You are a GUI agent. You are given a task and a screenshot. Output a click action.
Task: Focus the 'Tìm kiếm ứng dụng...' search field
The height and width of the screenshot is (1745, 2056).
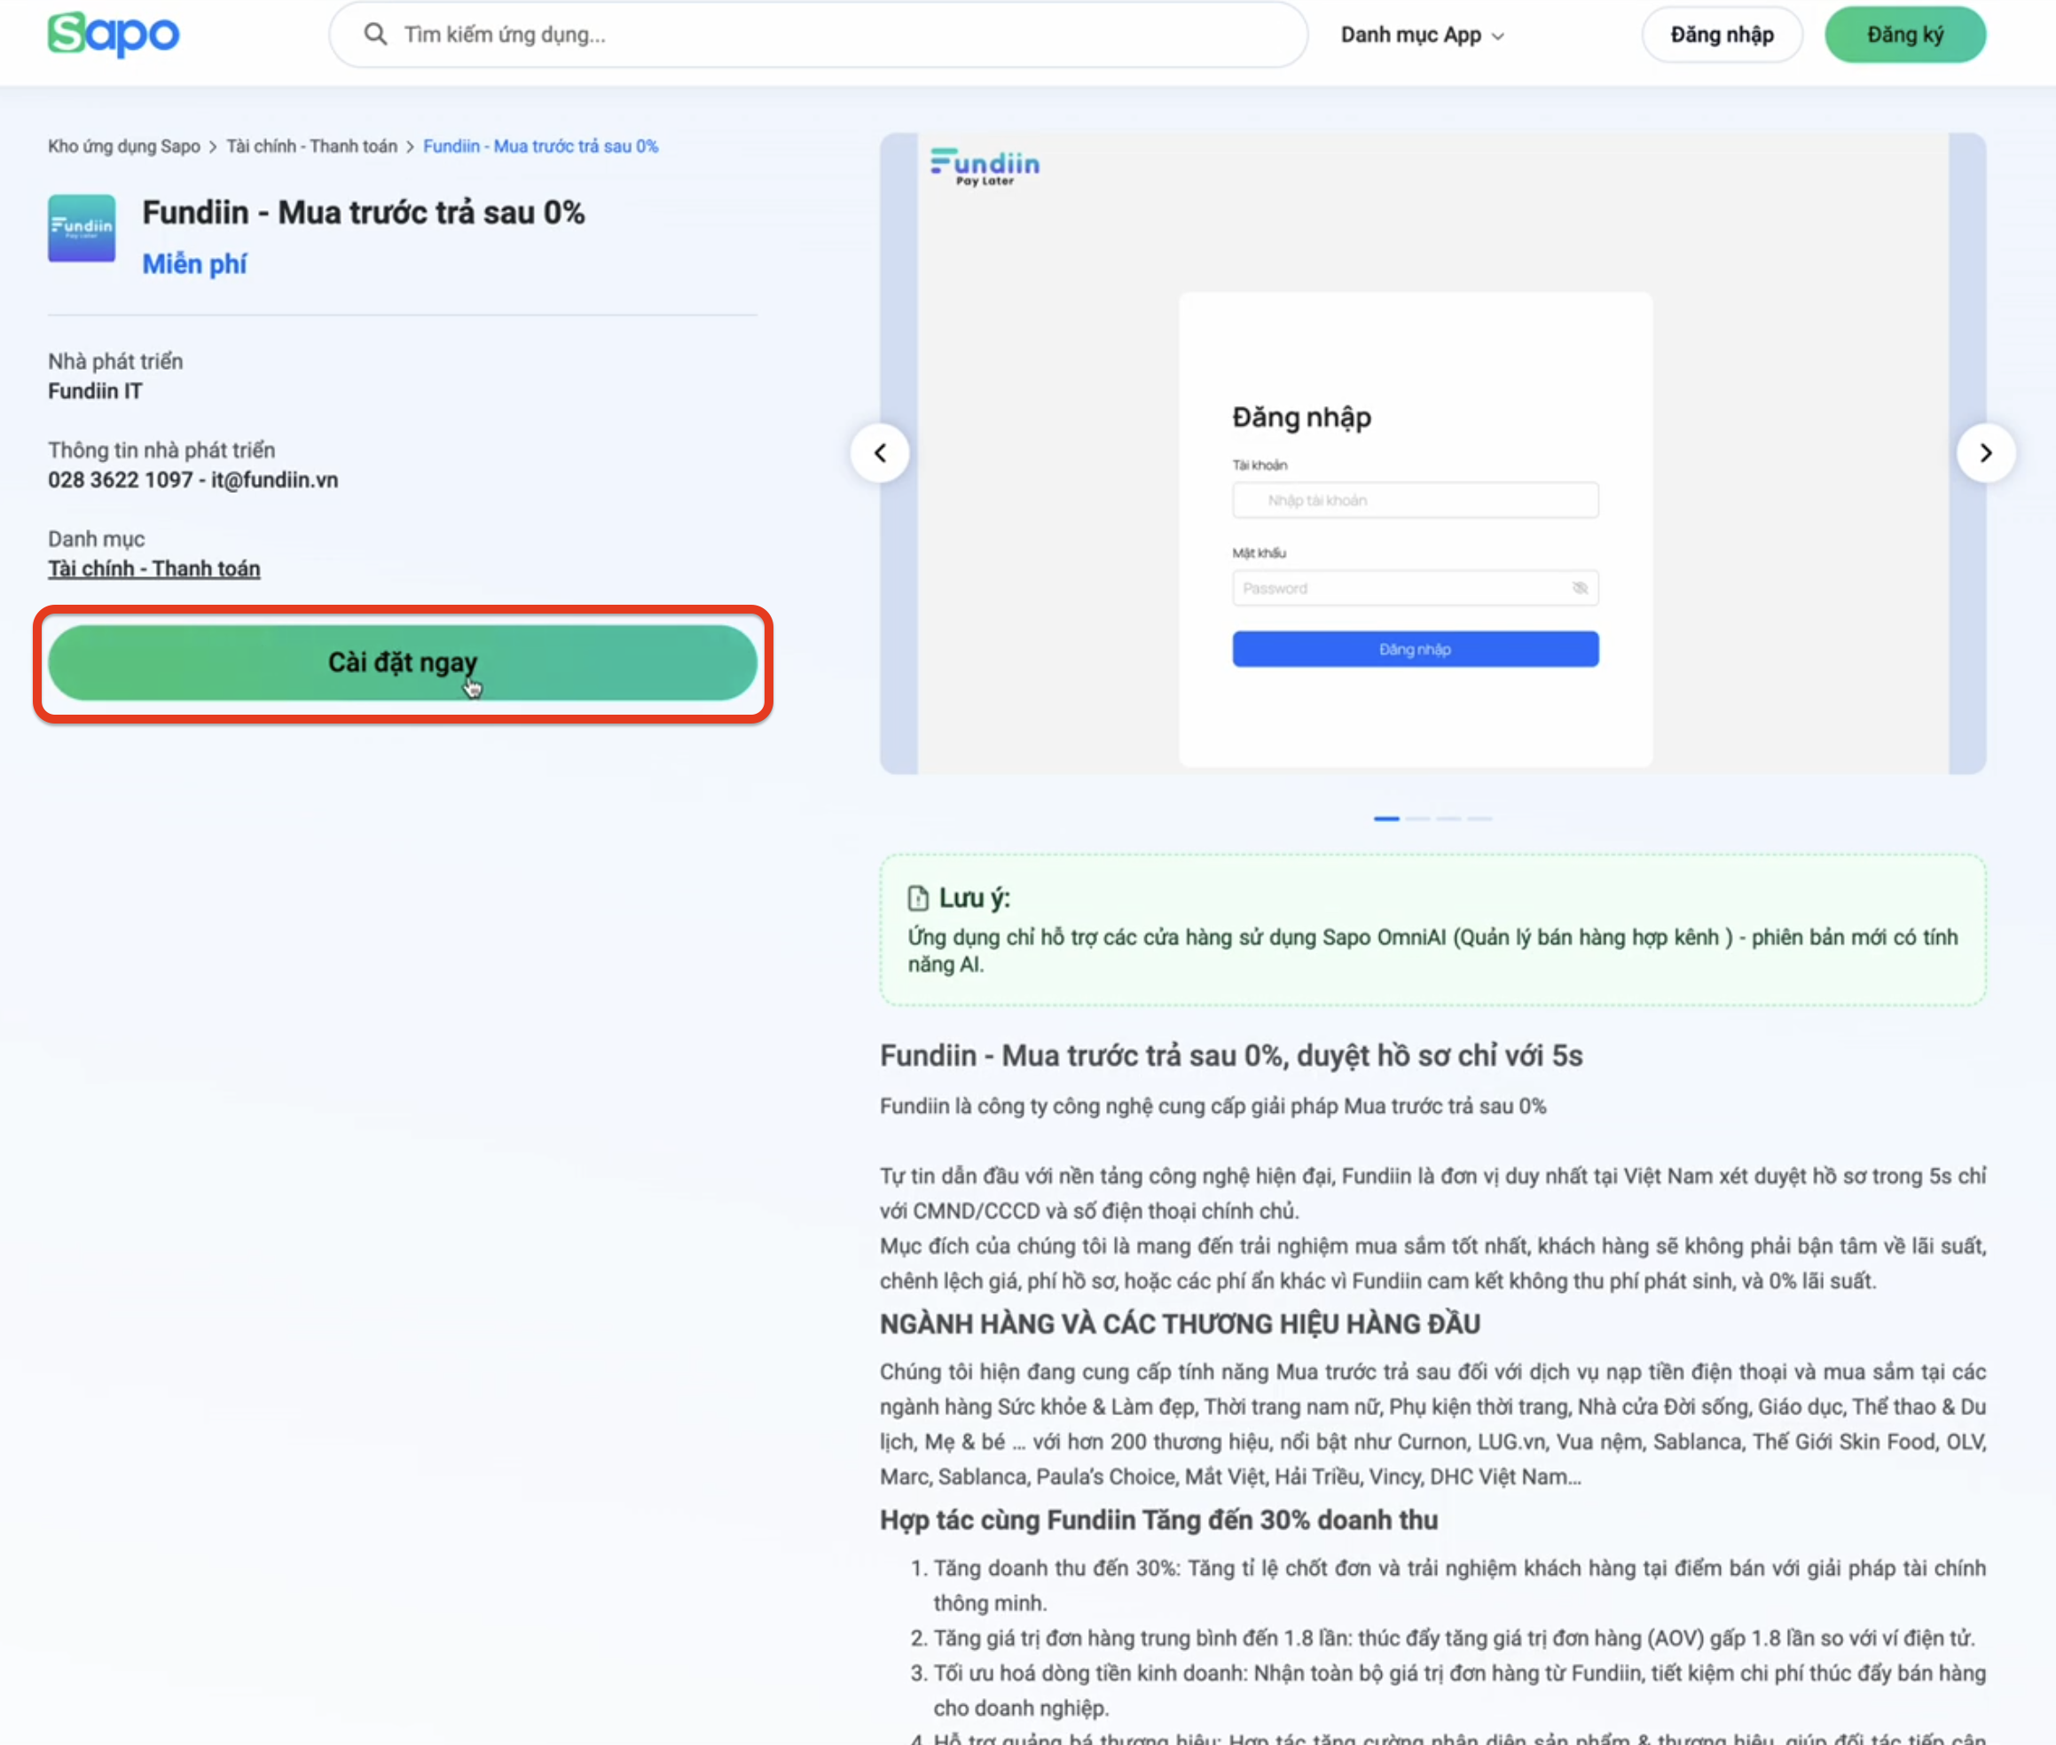pos(819,35)
